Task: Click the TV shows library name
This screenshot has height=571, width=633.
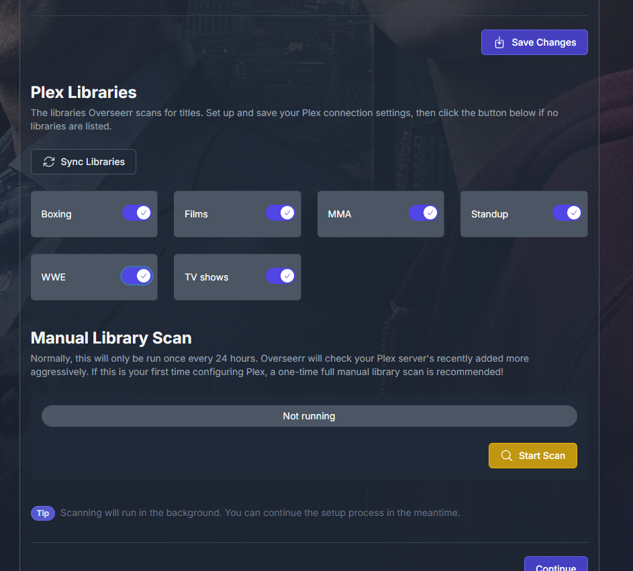Action: coord(207,277)
